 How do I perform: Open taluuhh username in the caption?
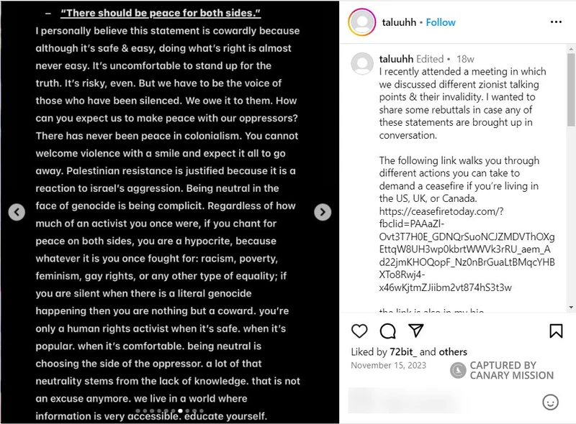[x=397, y=59]
